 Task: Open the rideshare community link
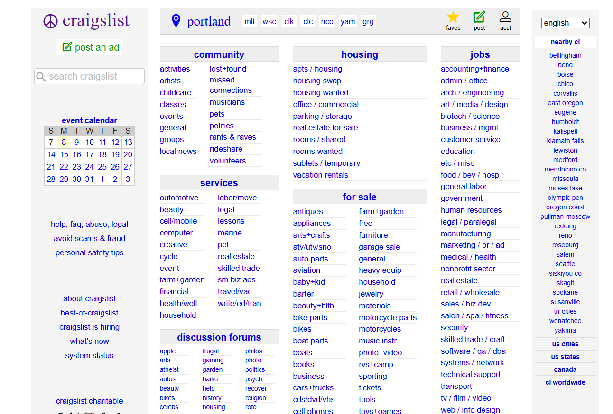[x=226, y=149]
